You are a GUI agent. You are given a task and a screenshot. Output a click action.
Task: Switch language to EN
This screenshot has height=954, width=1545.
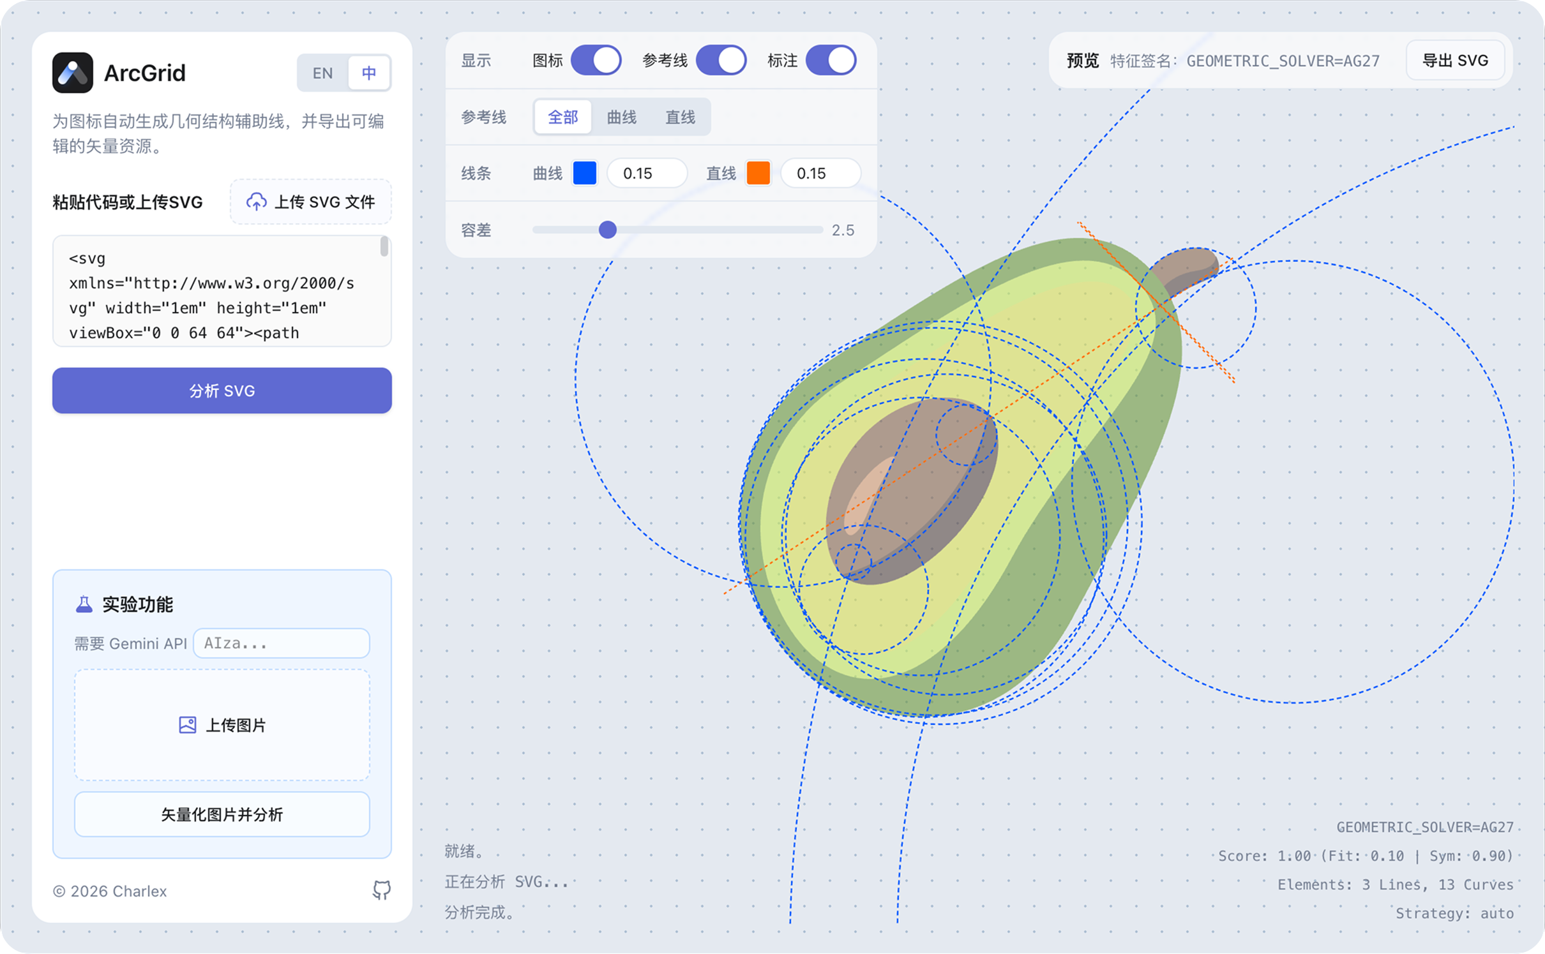point(322,73)
